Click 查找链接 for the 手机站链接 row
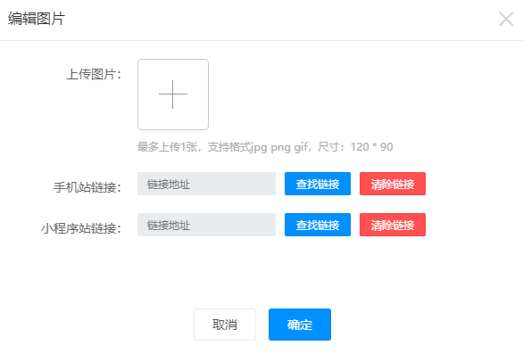 (x=318, y=184)
